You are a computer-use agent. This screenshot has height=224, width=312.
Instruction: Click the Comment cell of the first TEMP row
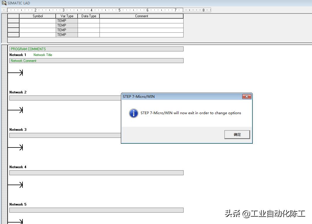(x=142, y=21)
